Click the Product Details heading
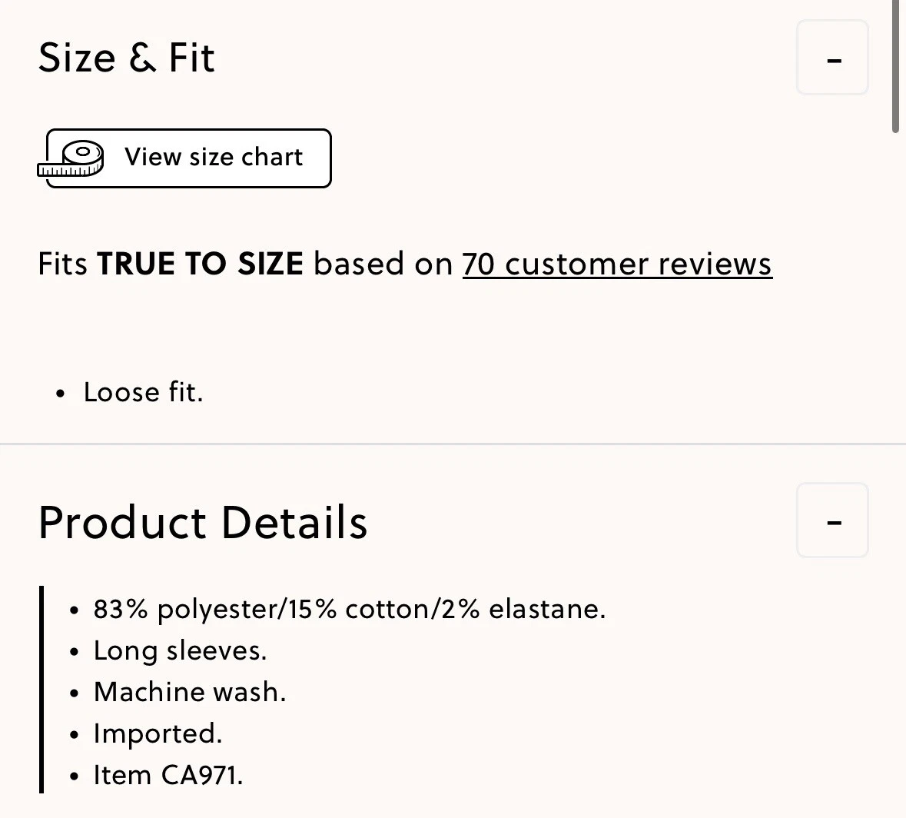 [203, 522]
